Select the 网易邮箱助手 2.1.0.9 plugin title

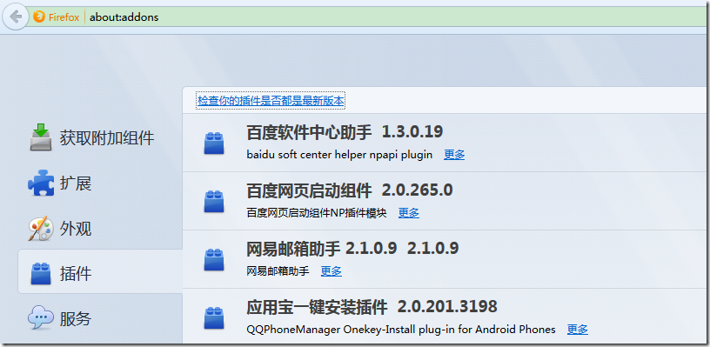coord(352,249)
